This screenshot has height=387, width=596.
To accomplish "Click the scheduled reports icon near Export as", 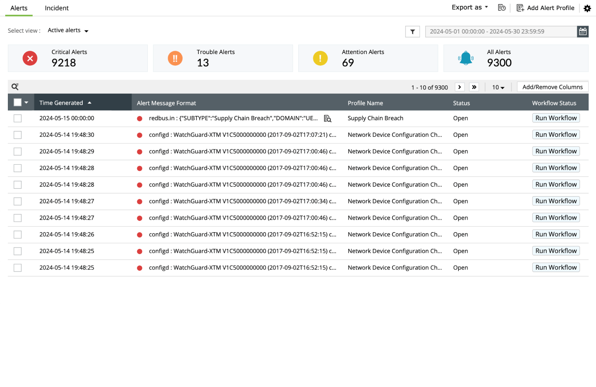I will coord(501,7).
